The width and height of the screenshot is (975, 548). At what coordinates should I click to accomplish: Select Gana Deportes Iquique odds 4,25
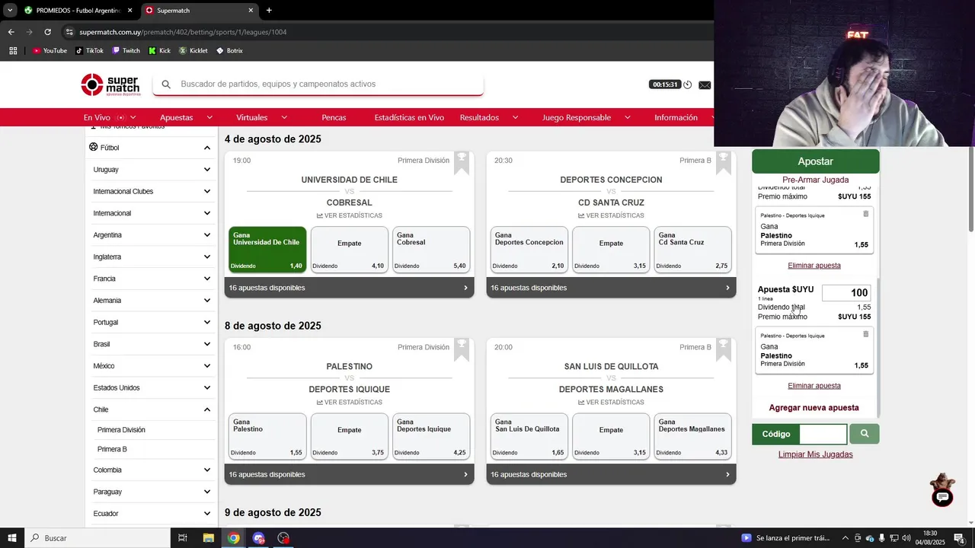[x=431, y=436]
